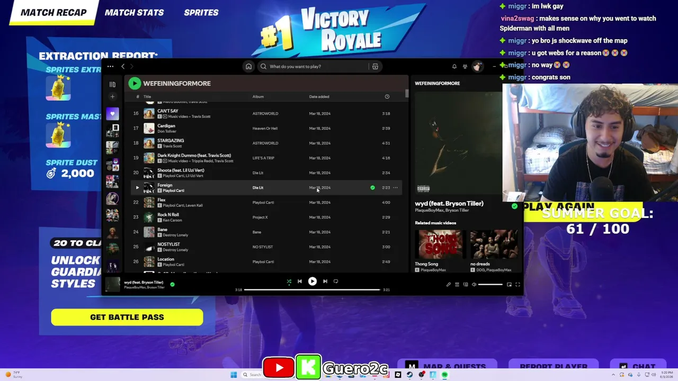678x381 pixels.
Task: Seek on the song progress bar
Action: [x=312, y=289]
